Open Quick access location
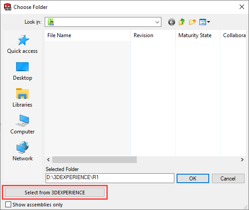This screenshot has width=249, height=210. (x=22, y=44)
